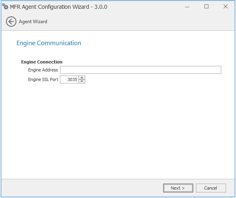Proceed with the Next > button
The width and height of the screenshot is (236, 198).
(x=178, y=188)
